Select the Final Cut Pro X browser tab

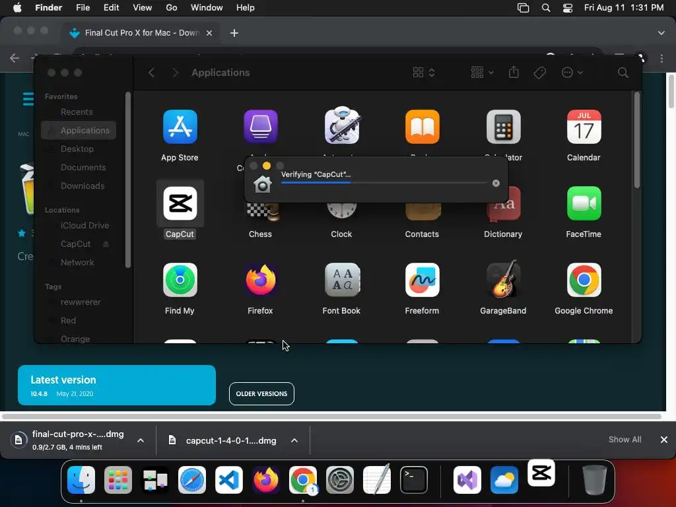[141, 33]
